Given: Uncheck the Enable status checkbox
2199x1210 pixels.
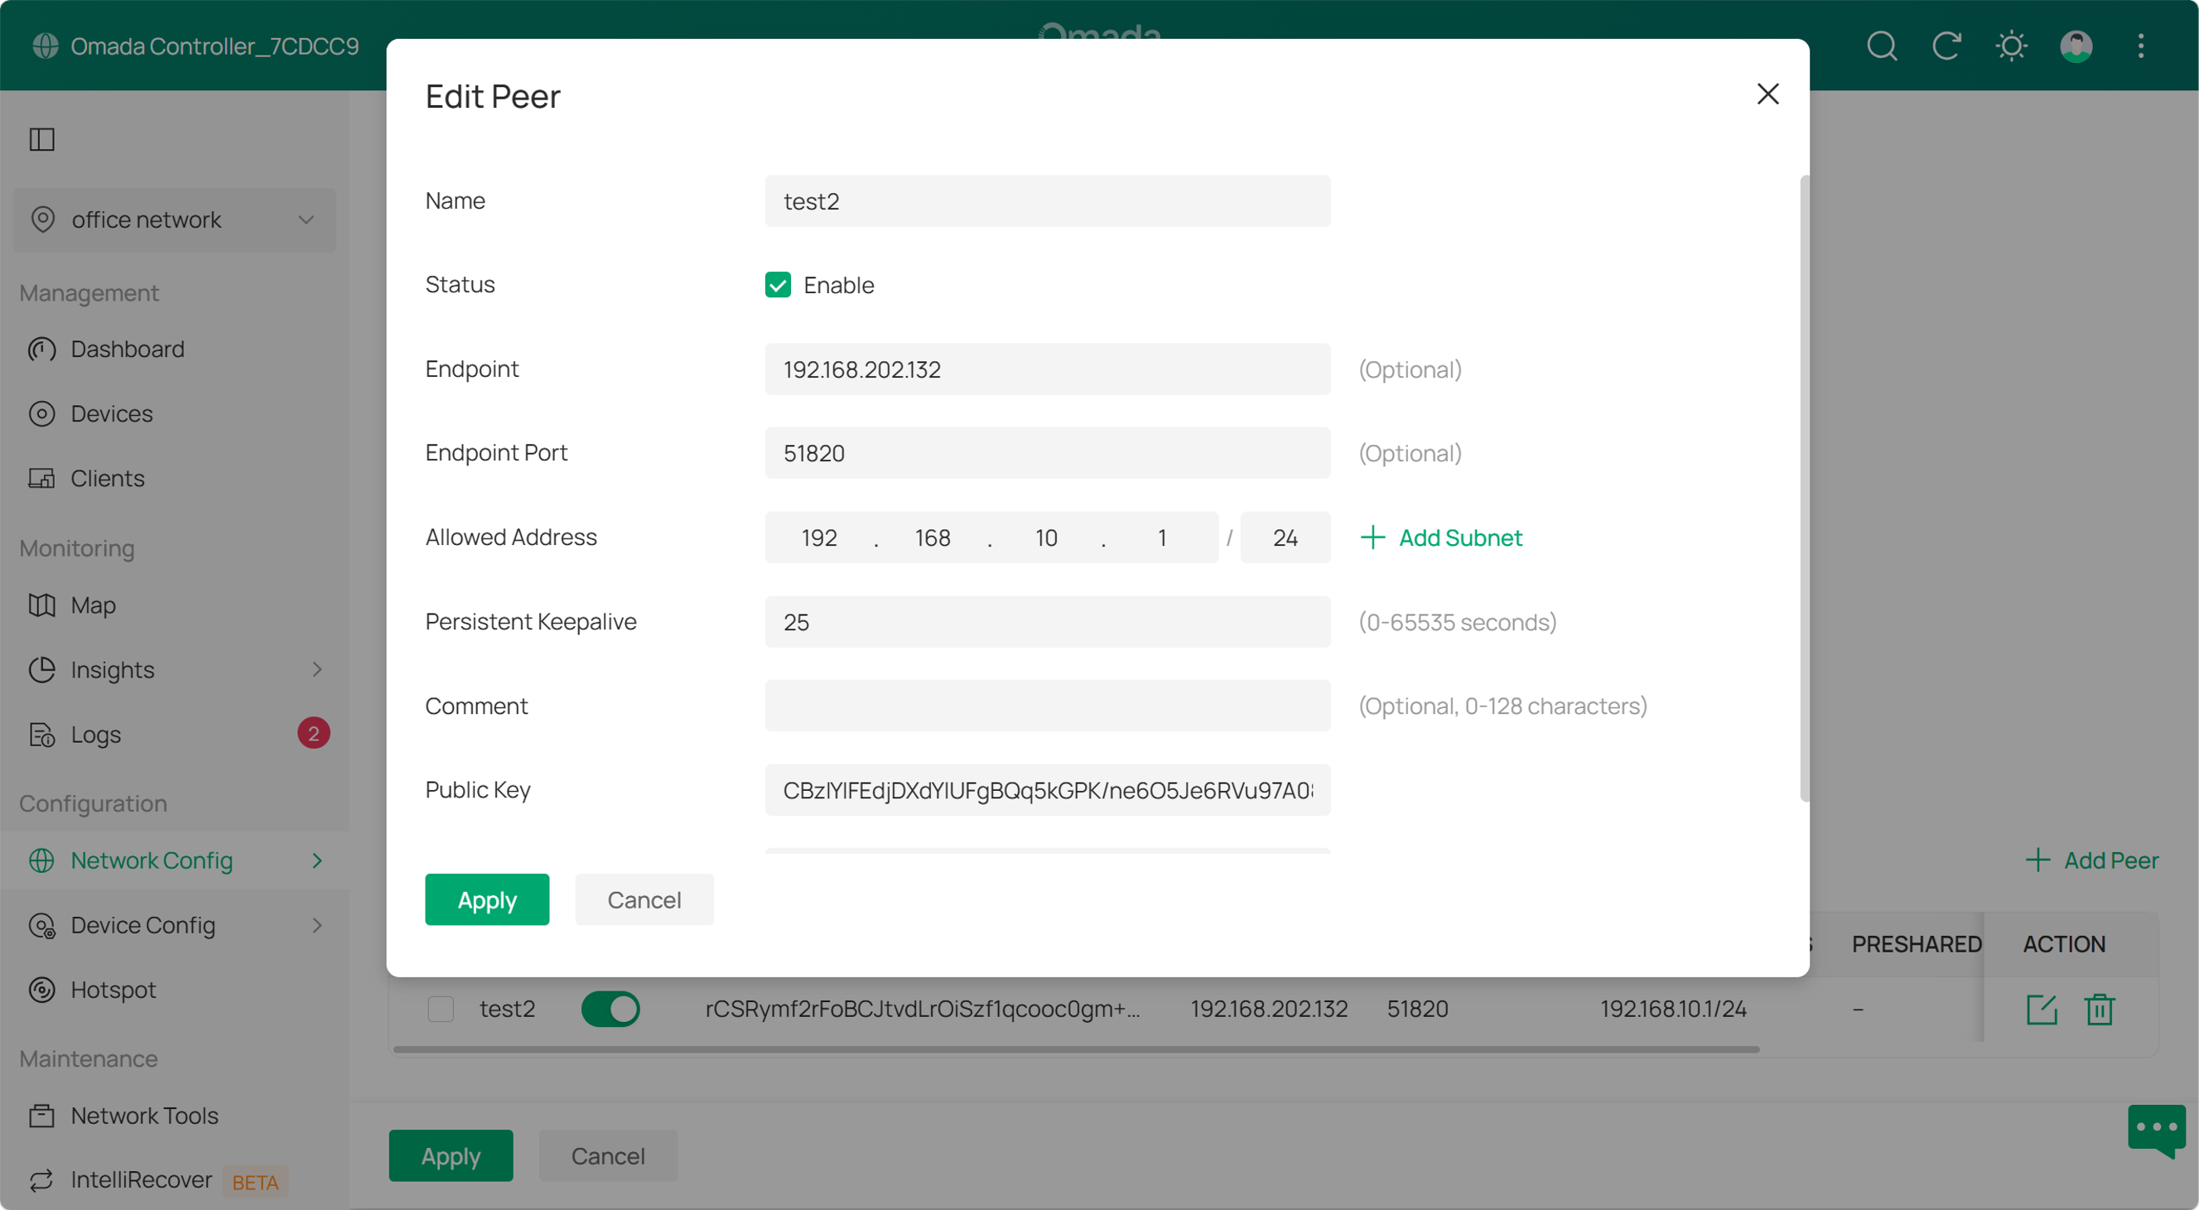Looking at the screenshot, I should (778, 285).
